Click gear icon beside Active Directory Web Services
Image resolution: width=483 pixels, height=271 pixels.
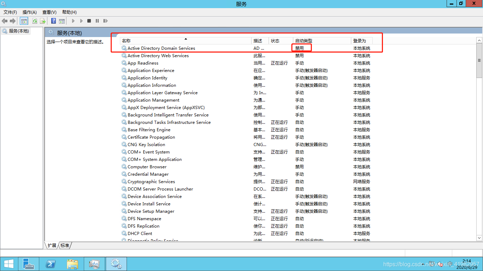point(124,56)
